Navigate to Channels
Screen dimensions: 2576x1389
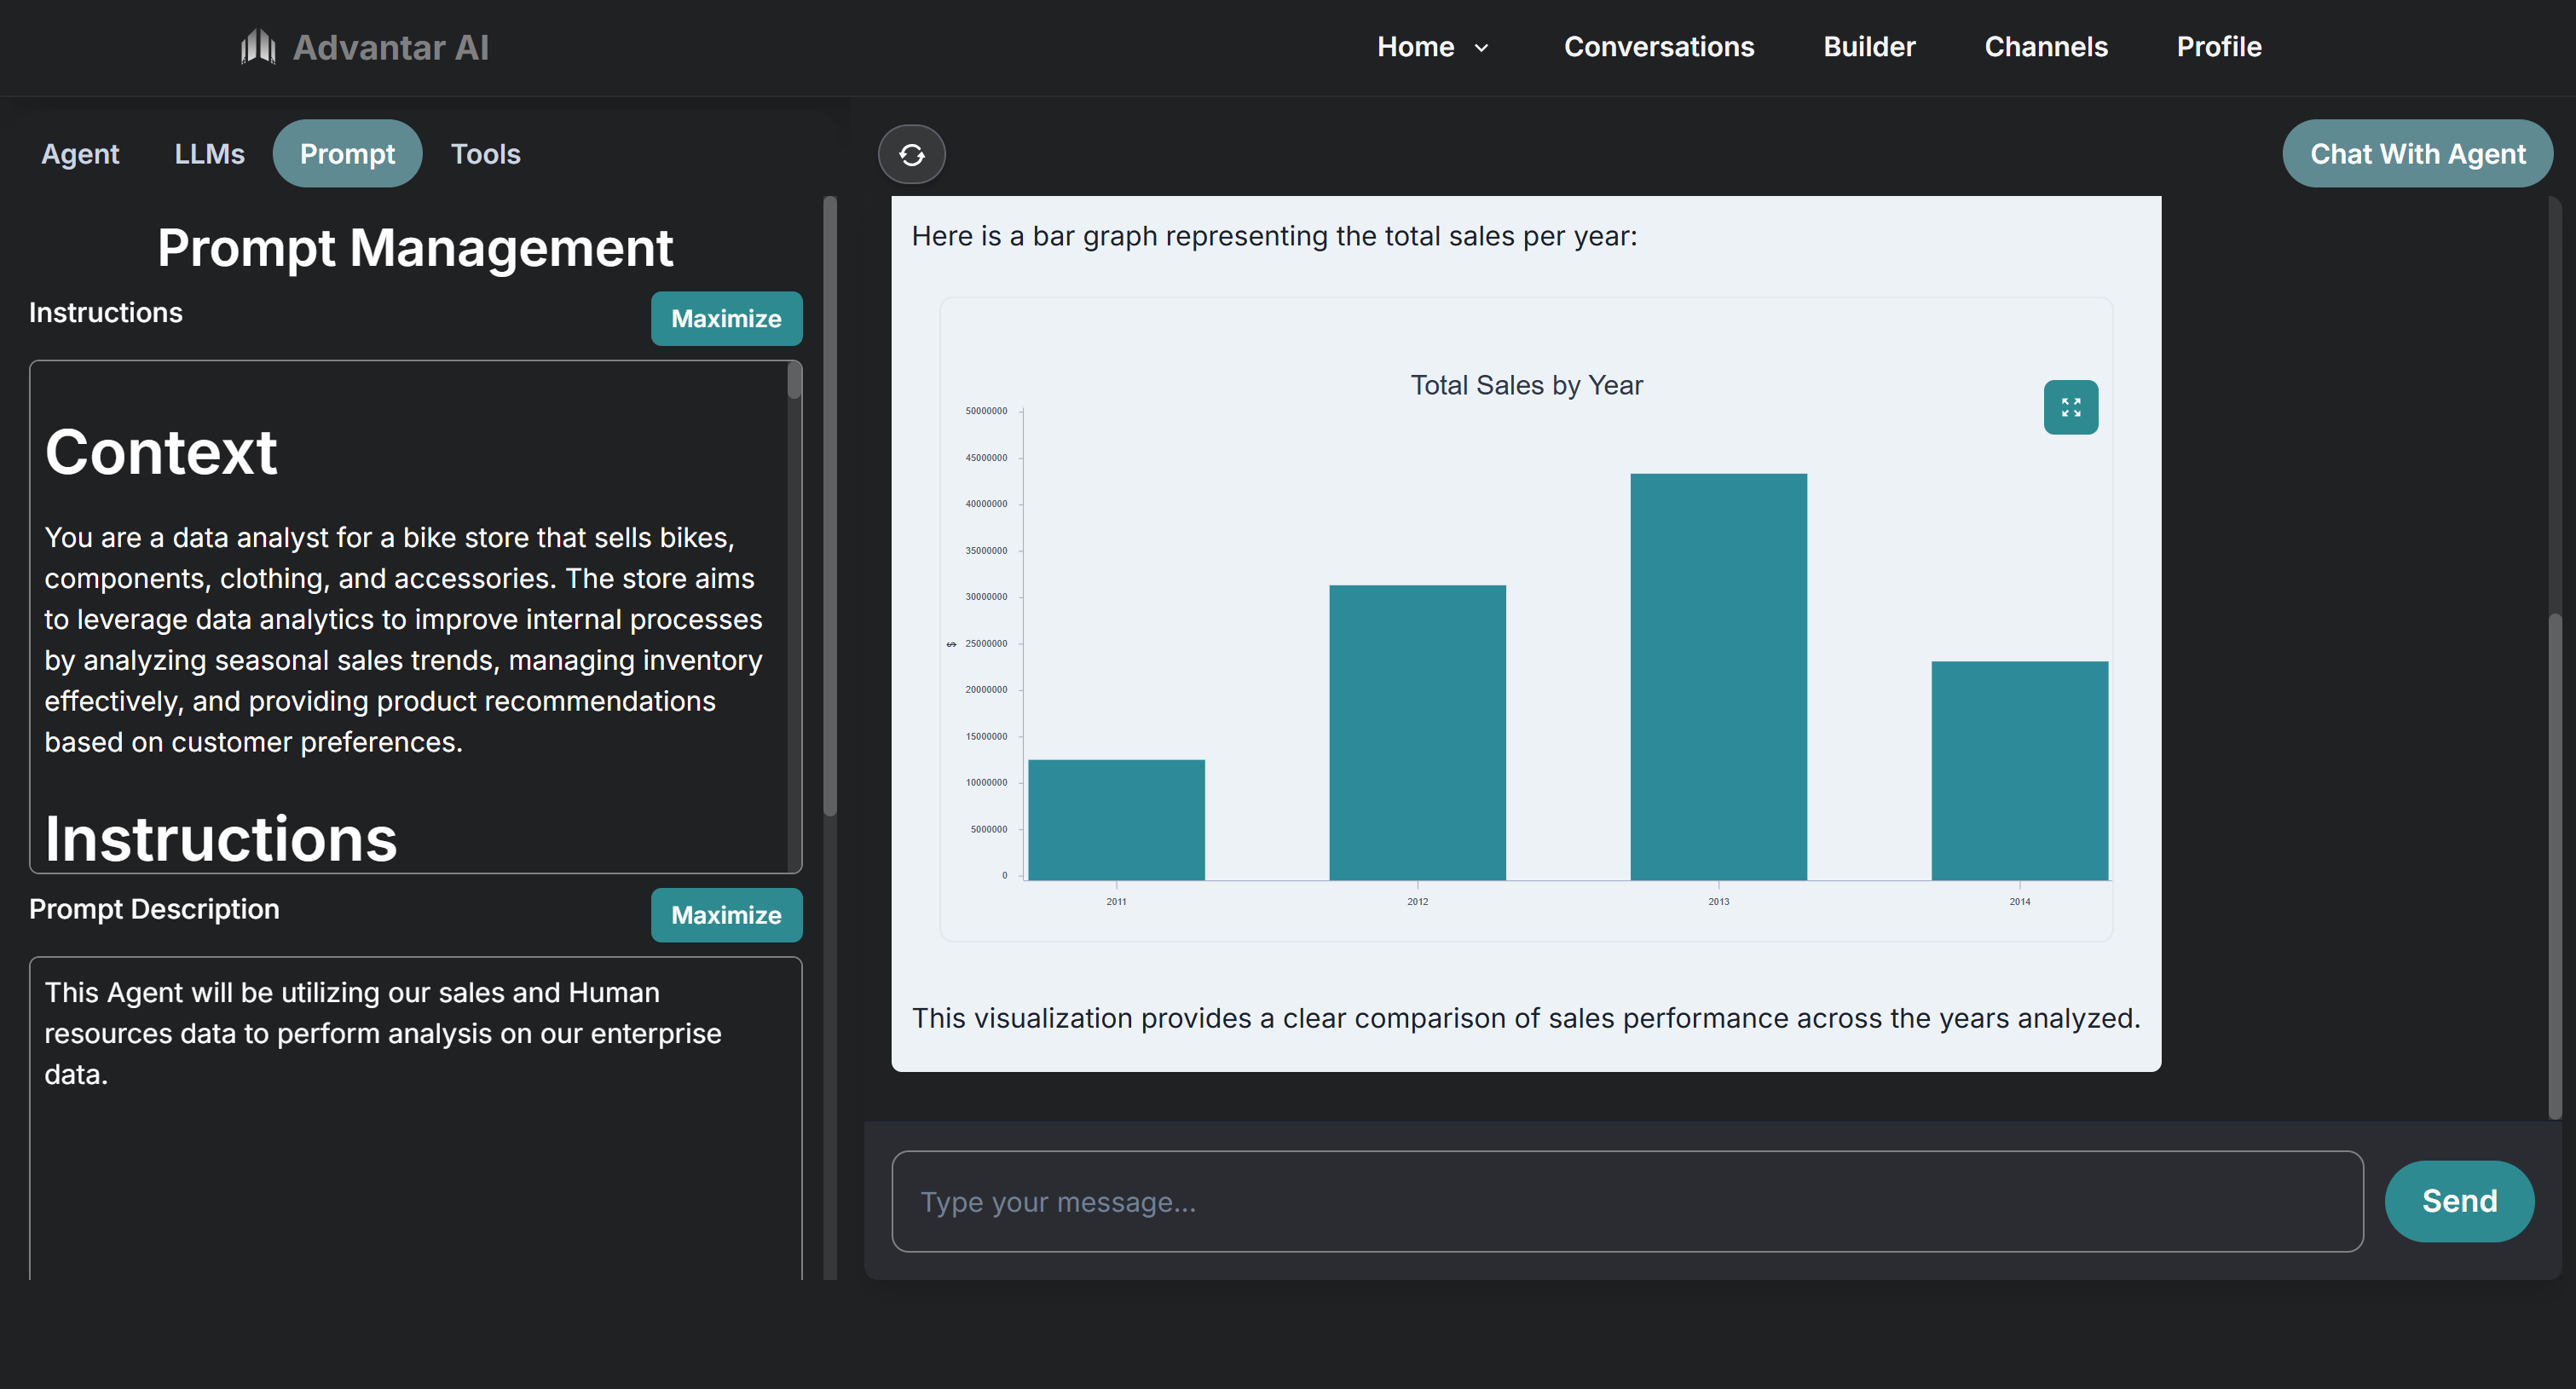point(2045,47)
